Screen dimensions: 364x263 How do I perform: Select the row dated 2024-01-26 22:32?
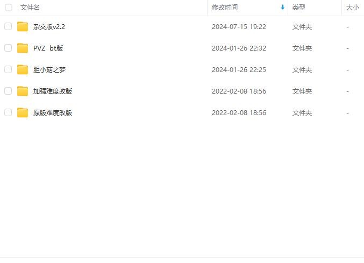click(182, 48)
